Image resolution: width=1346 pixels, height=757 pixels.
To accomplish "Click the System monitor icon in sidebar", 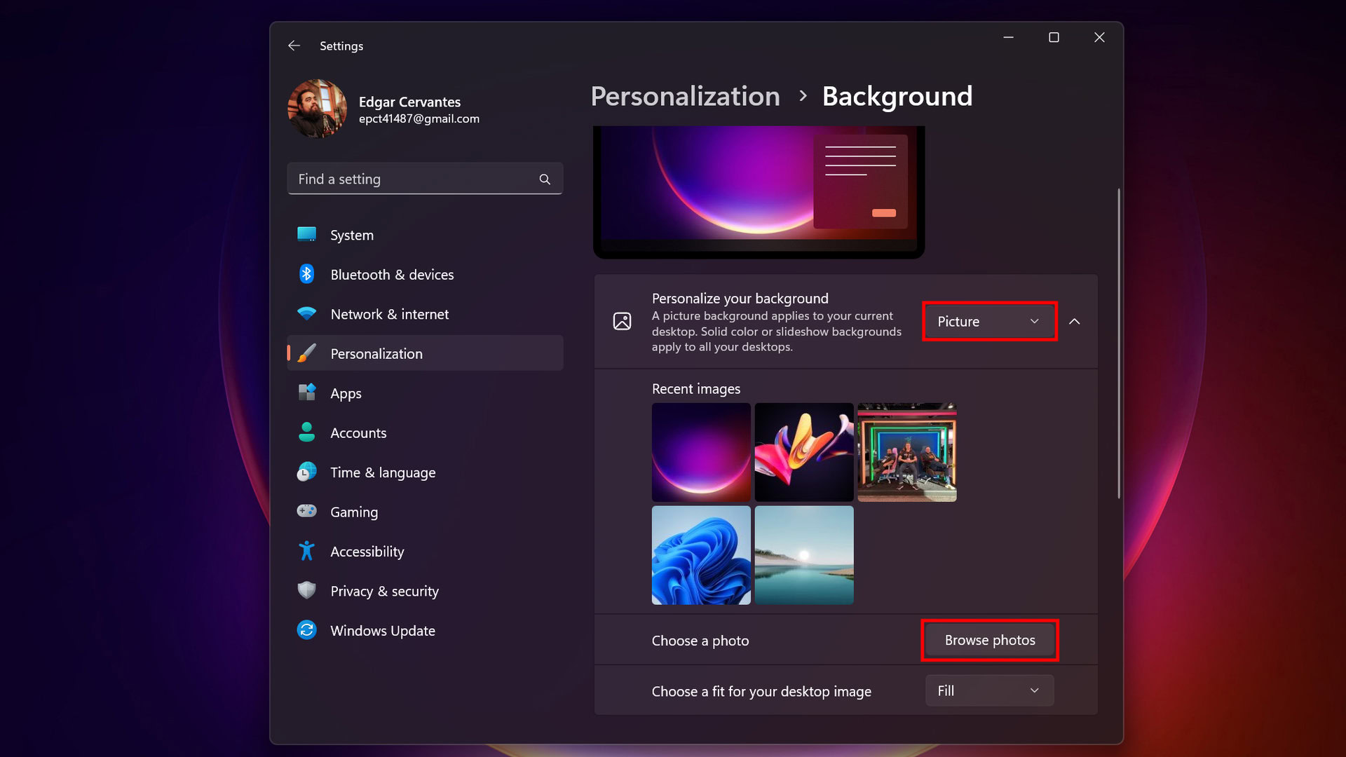I will (x=306, y=235).
